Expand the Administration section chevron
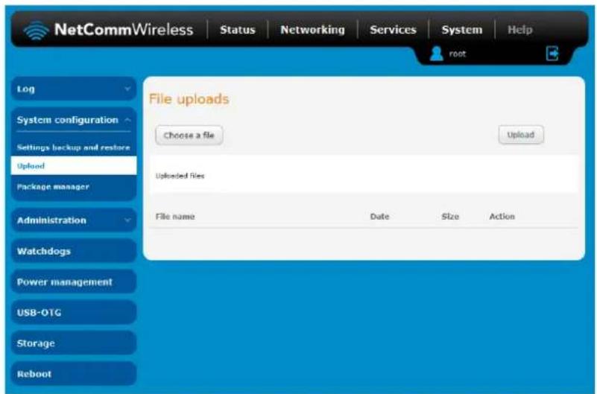Image resolution: width=597 pixels, height=394 pixels. [x=127, y=220]
